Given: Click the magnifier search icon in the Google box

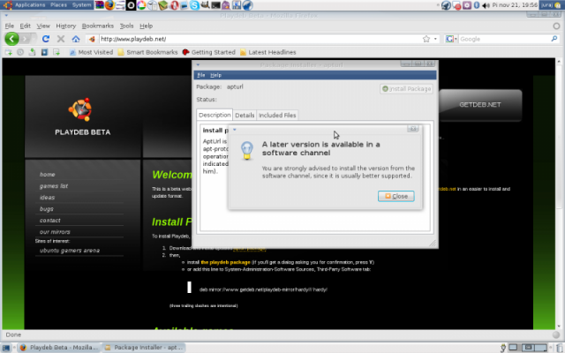Looking at the screenshot, I should [554, 39].
